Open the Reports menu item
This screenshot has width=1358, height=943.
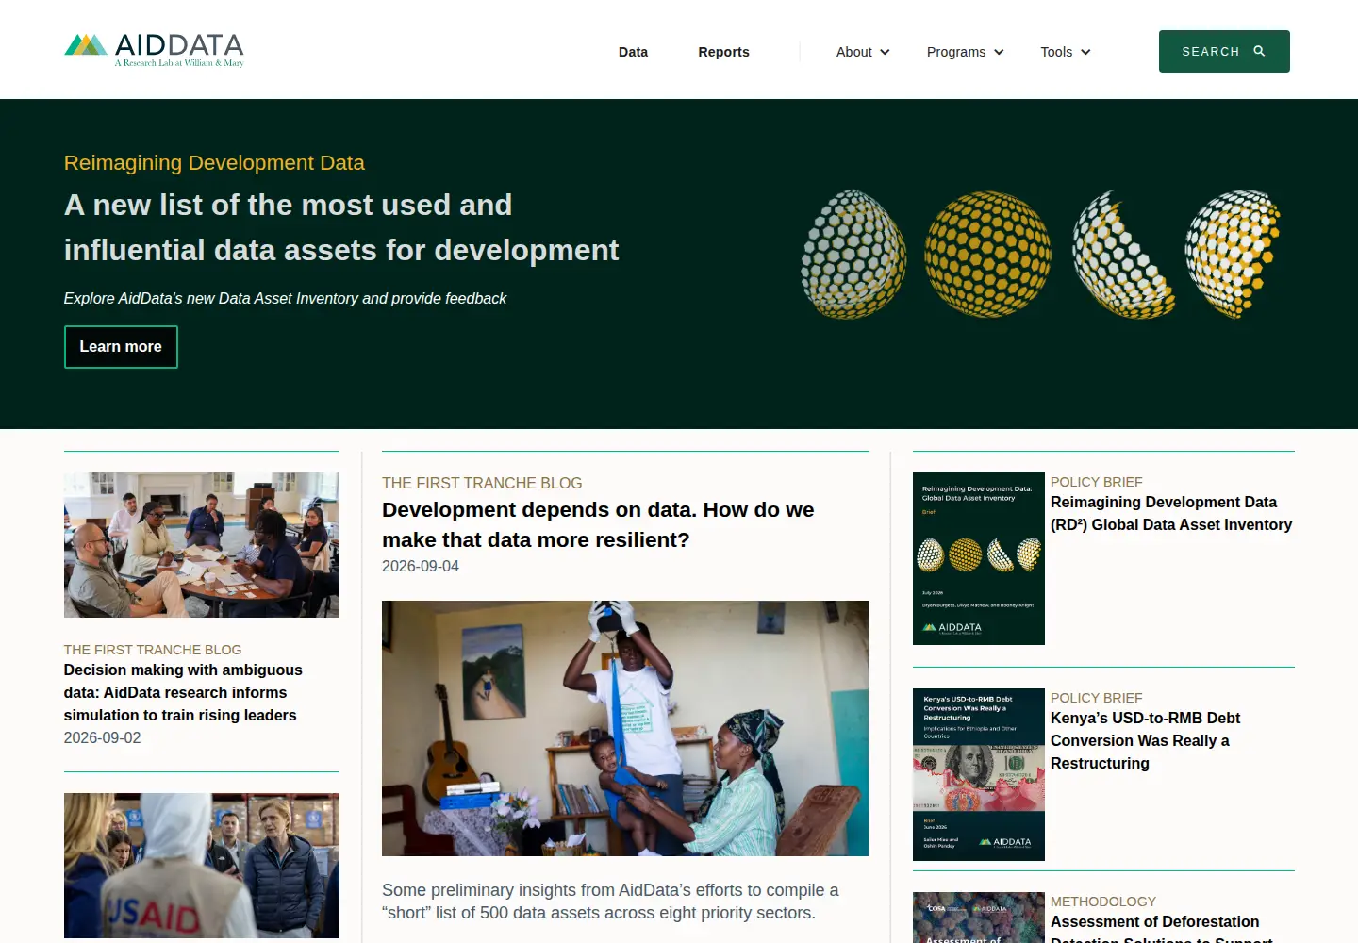click(723, 52)
